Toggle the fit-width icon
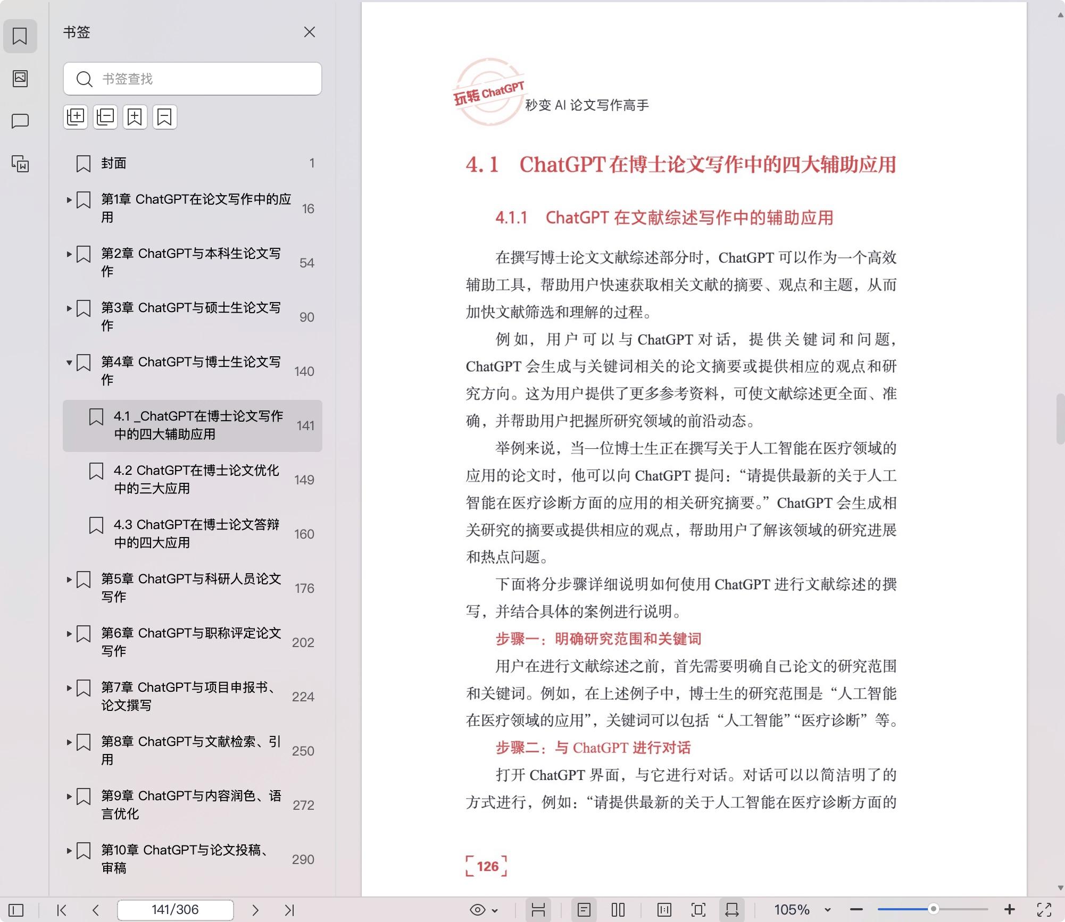Viewport: 1065px width, 922px height. coord(732,910)
